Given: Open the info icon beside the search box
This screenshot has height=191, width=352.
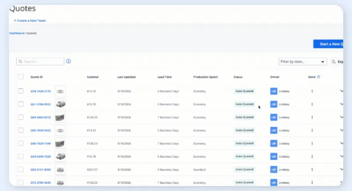Looking at the screenshot, I should (69, 61).
